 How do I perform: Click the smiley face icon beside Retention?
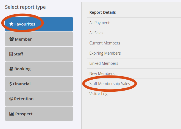pos(11,99)
